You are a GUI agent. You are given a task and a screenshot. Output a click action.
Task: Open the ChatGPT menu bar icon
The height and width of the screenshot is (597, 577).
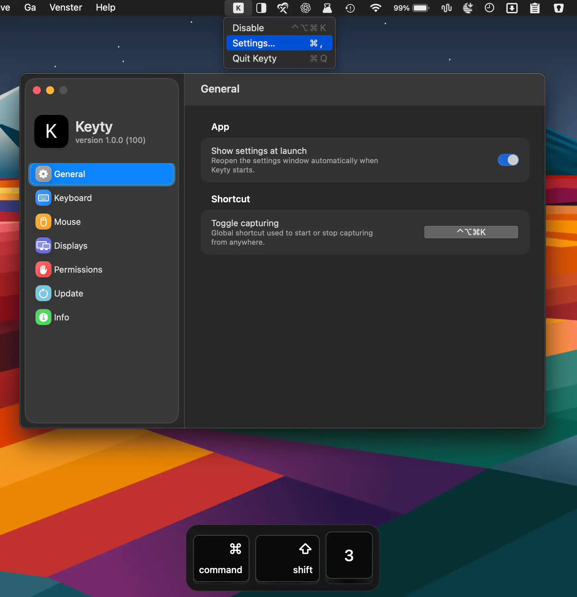coord(305,8)
